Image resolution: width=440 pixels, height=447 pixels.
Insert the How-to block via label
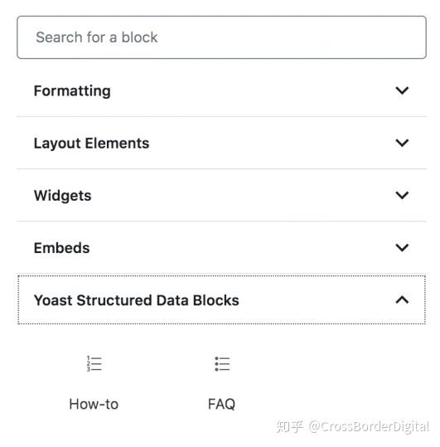click(94, 404)
